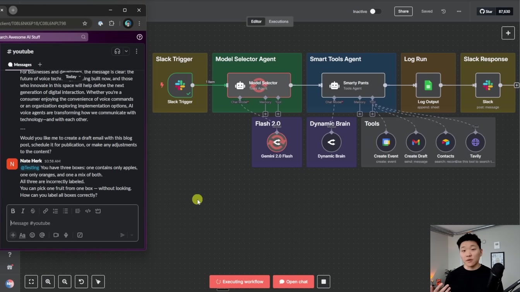The height and width of the screenshot is (292, 520).
Task: Open the Contacts Airtable tool node
Action: 446,142
